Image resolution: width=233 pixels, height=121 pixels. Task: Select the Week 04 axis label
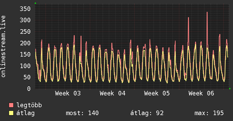tap(113, 93)
